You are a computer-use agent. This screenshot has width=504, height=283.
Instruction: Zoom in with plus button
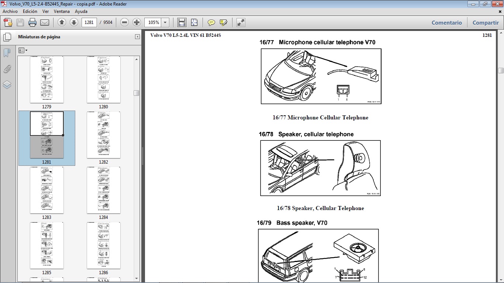click(137, 22)
